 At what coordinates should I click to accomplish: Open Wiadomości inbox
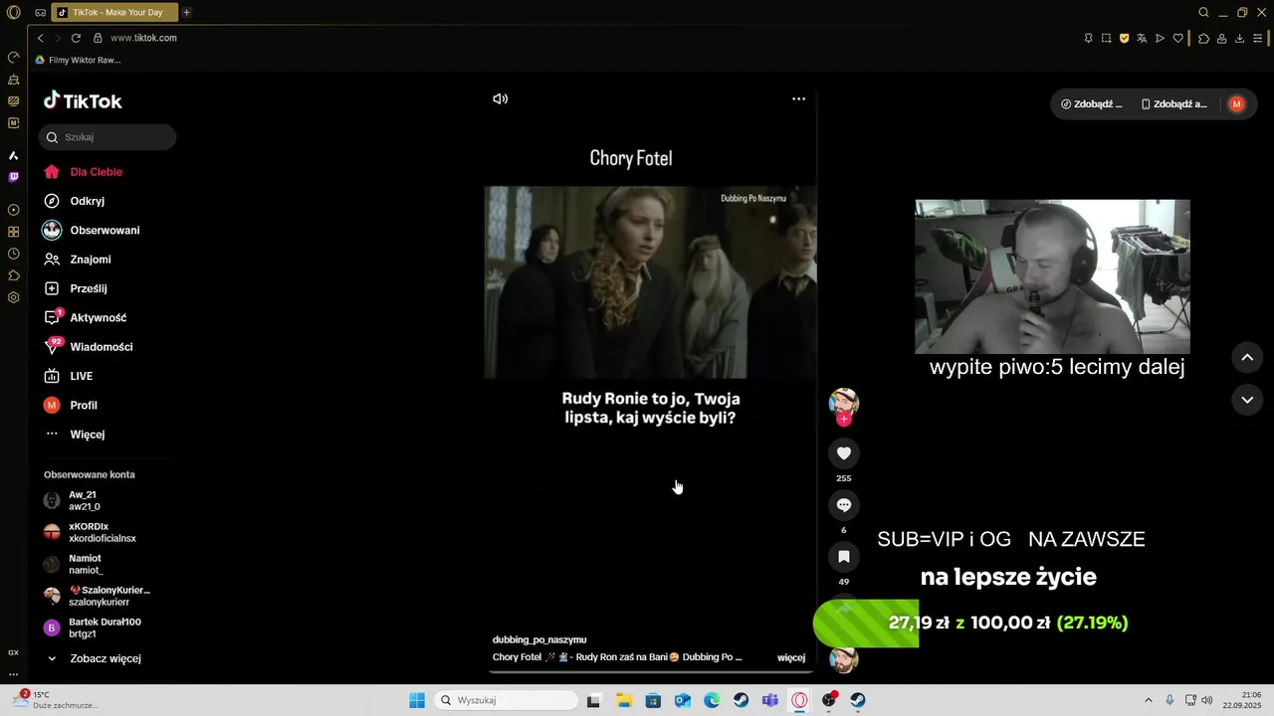click(89, 347)
